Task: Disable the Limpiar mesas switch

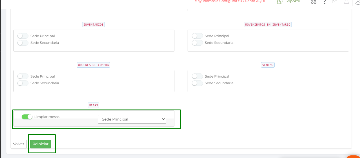Action: (27, 117)
